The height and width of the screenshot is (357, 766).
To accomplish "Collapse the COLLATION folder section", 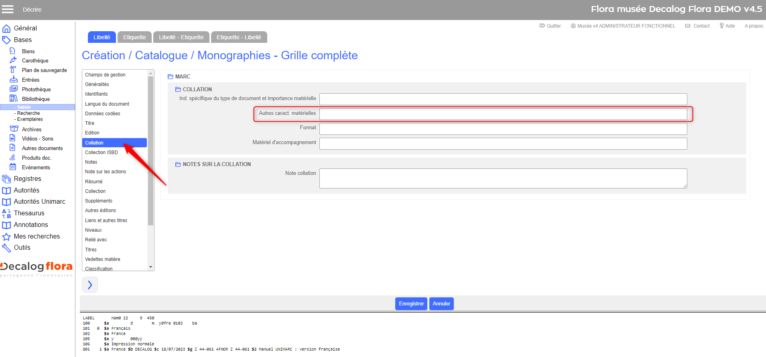I will click(x=178, y=89).
